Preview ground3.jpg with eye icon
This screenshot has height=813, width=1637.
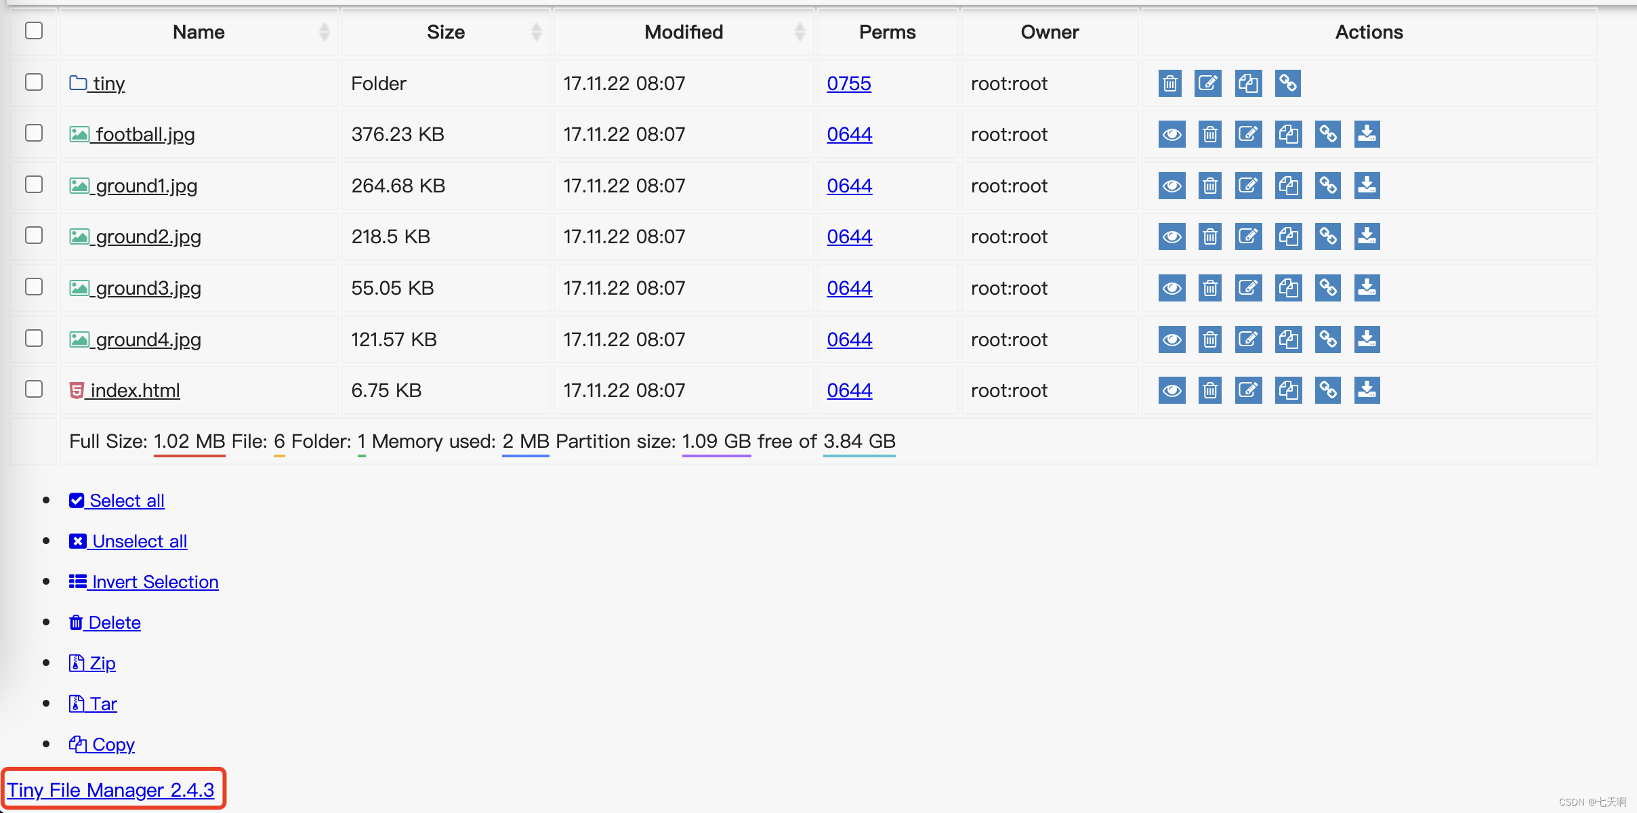click(x=1172, y=289)
